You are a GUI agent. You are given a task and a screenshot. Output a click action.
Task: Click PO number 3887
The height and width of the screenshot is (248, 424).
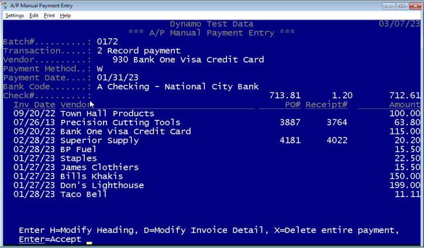(290, 122)
